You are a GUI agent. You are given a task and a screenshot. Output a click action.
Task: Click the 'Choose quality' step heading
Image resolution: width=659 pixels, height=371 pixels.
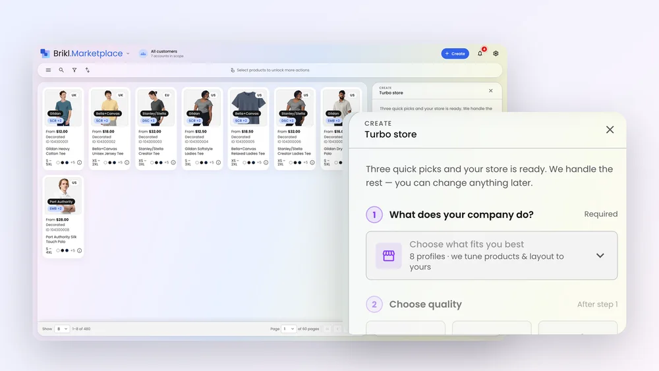tap(425, 304)
